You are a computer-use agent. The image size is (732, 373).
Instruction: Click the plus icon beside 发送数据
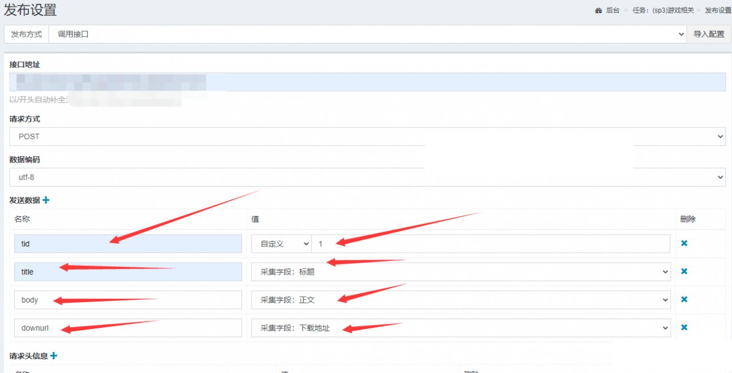[x=46, y=200]
